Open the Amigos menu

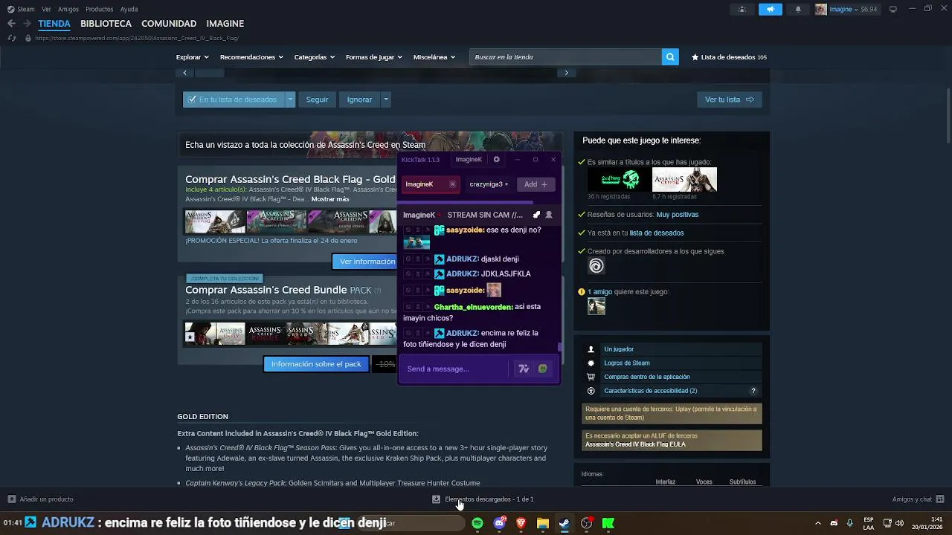(x=68, y=9)
